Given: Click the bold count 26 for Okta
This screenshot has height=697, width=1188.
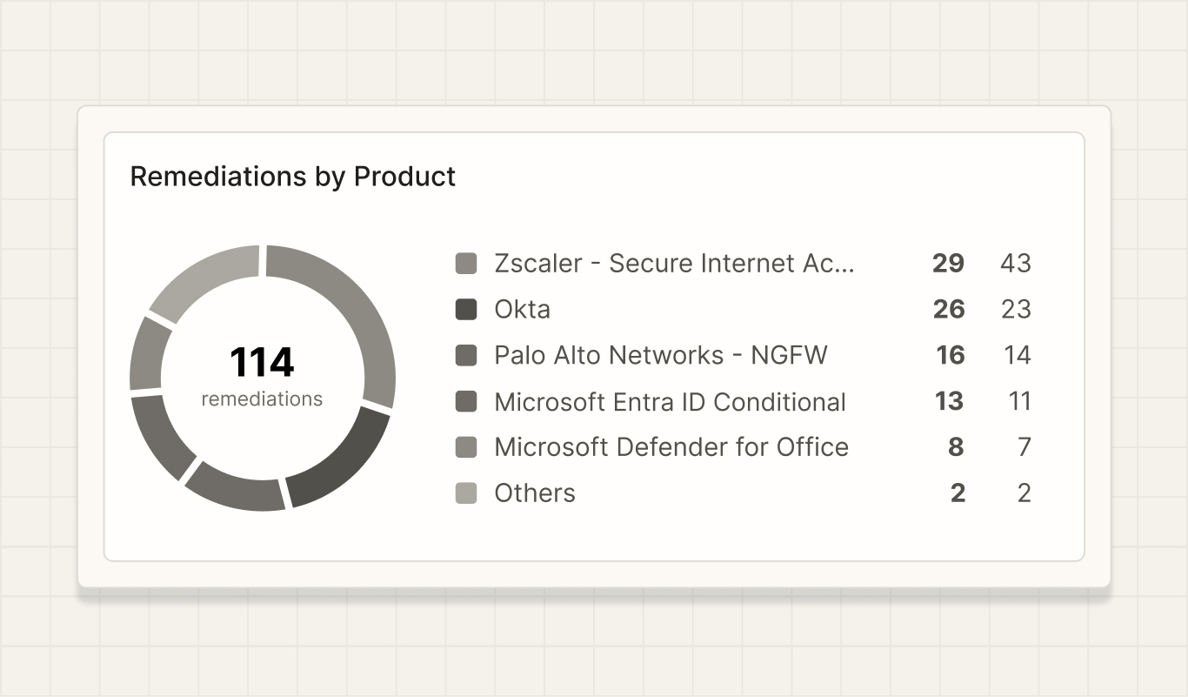Looking at the screenshot, I should click(x=949, y=310).
